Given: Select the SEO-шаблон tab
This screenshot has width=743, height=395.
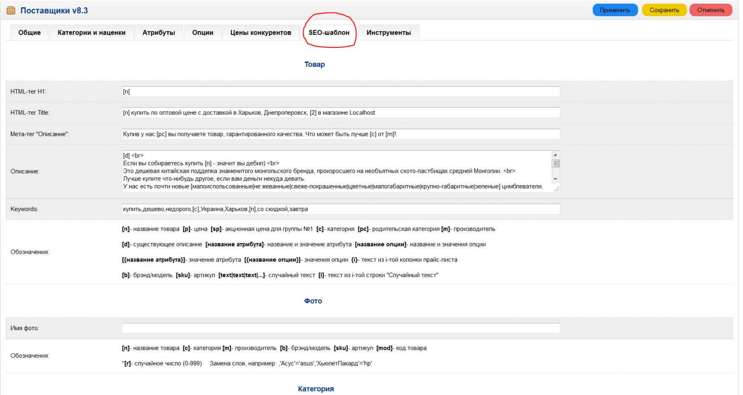Looking at the screenshot, I should (x=329, y=32).
